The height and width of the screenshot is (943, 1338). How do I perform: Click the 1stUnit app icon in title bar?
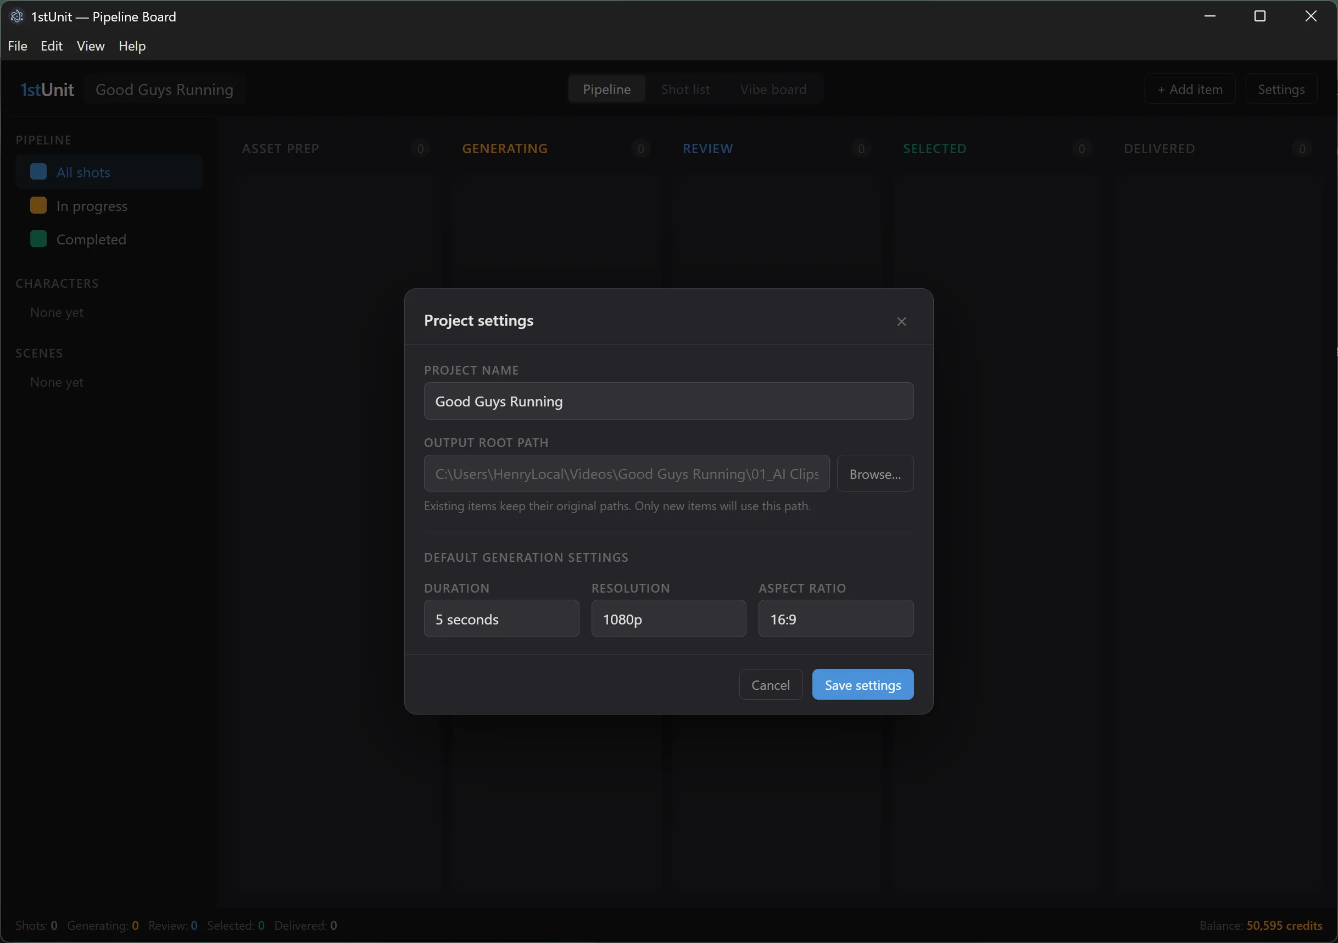tap(17, 16)
